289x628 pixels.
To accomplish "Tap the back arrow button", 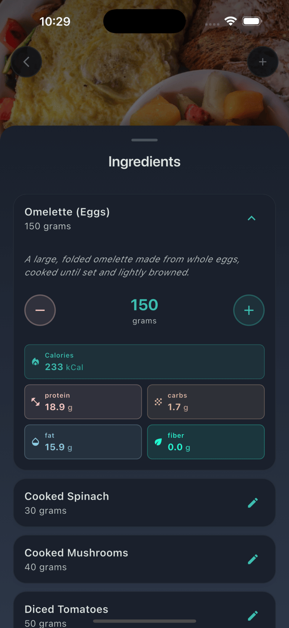I will click(26, 62).
